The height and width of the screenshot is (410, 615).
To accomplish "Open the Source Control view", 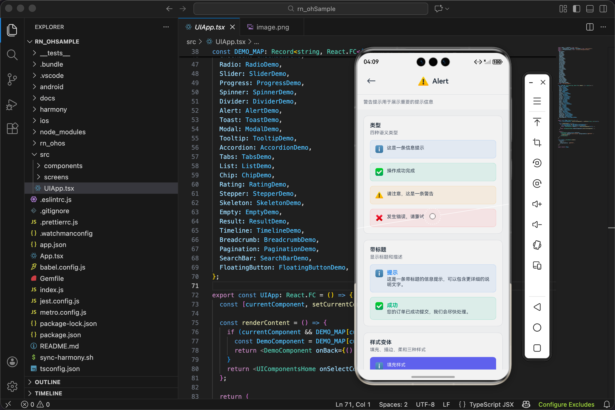I will [12, 79].
